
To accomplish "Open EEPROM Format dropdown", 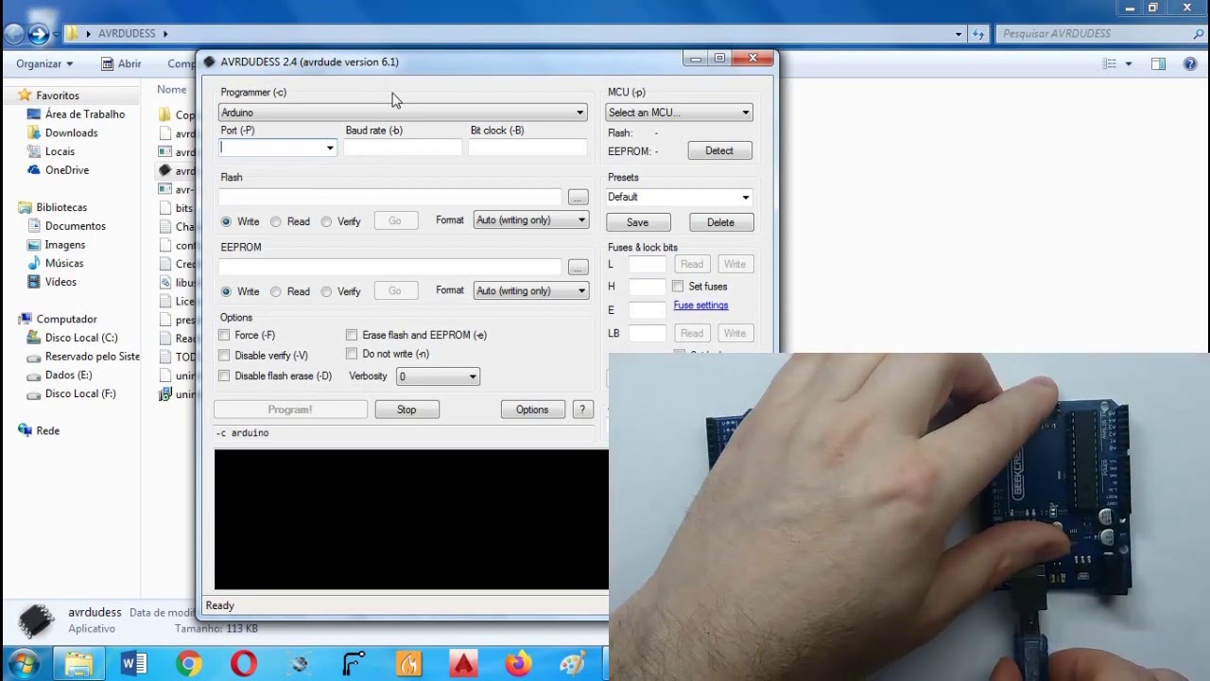I will pyautogui.click(x=530, y=290).
